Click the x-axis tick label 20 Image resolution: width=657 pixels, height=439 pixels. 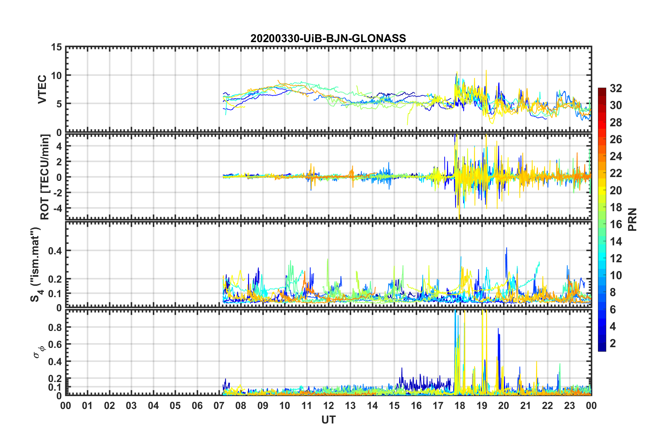(x=504, y=406)
